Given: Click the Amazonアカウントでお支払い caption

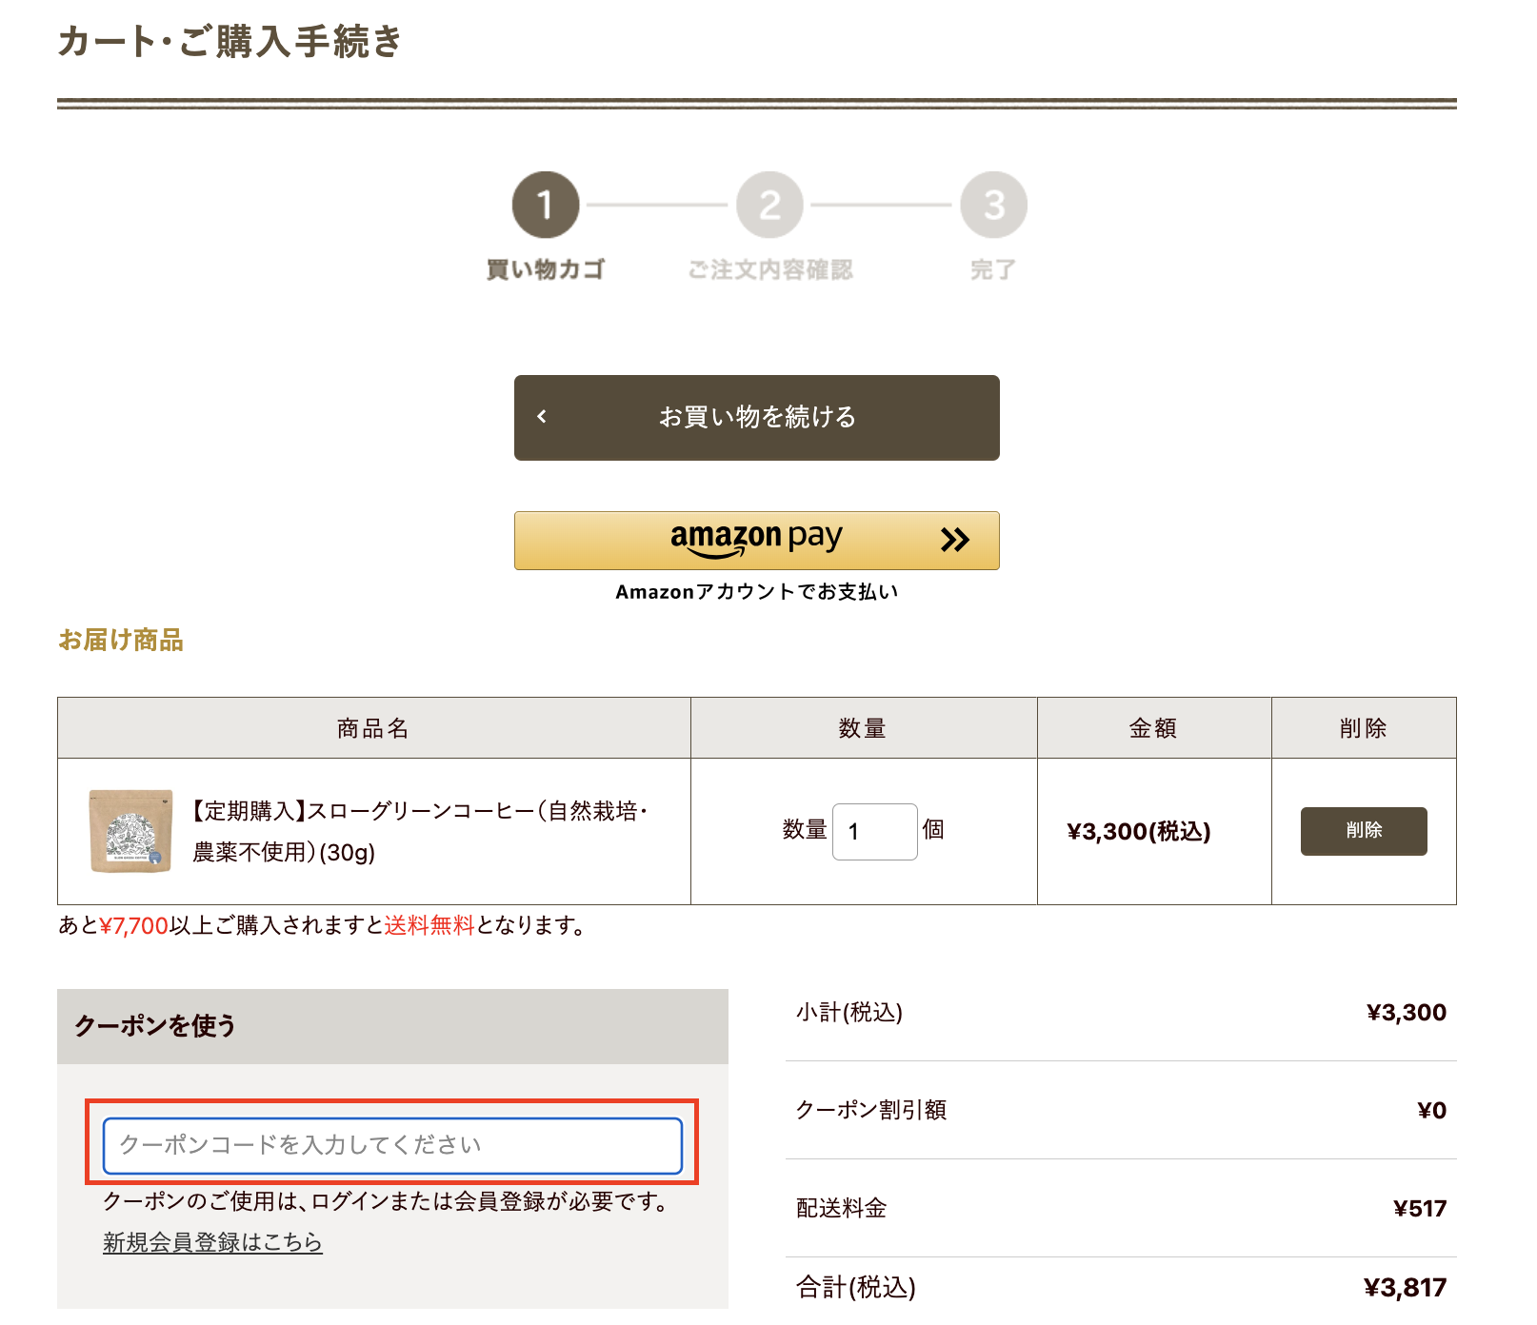Looking at the screenshot, I should pos(756,591).
